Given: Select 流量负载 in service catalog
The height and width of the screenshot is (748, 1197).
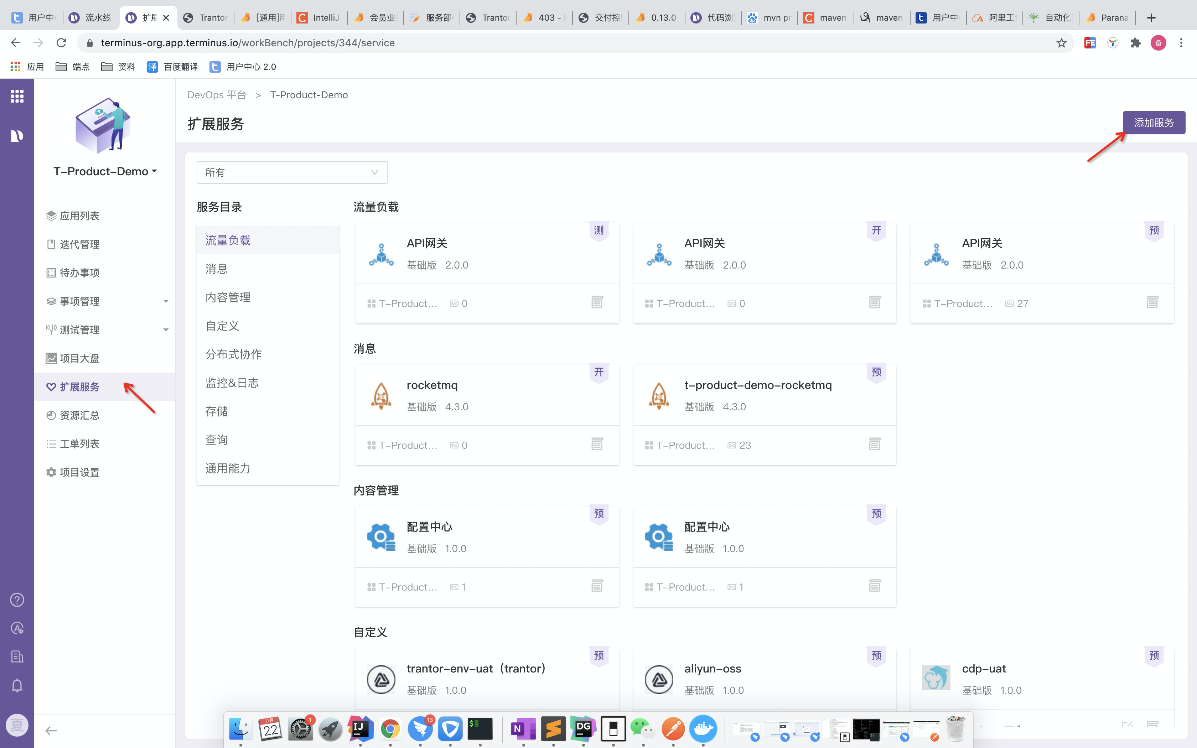Looking at the screenshot, I should point(268,240).
